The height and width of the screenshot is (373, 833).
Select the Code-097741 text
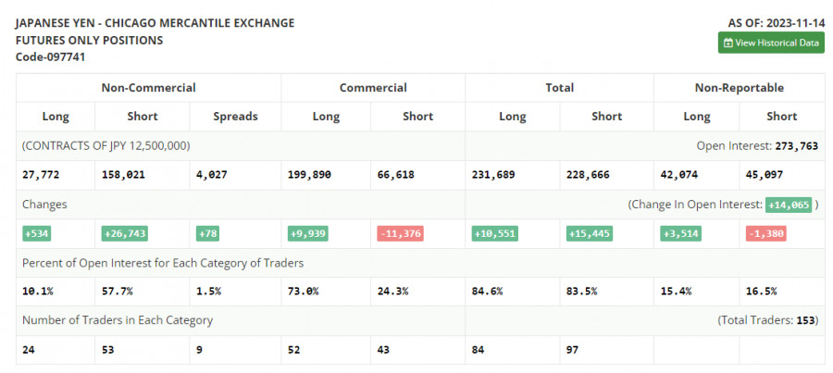(51, 56)
